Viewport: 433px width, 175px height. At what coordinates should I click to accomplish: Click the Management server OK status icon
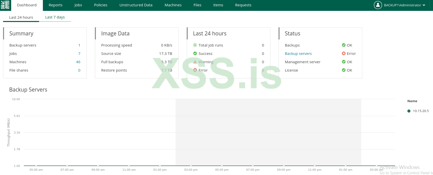(x=344, y=62)
